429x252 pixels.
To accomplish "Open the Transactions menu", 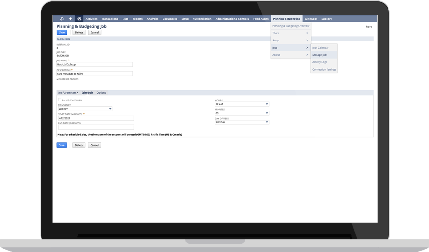I will tap(110, 19).
